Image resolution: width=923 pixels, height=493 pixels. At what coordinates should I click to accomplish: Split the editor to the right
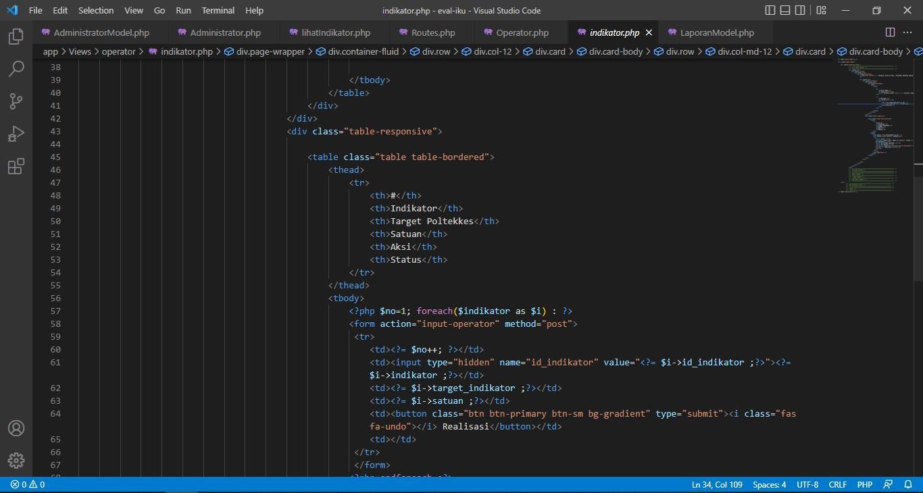[x=890, y=32]
